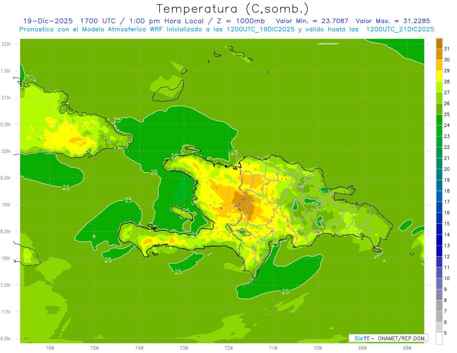Click the "70W" longitude axis label
This screenshot has width=457, height=353.
(318, 348)
